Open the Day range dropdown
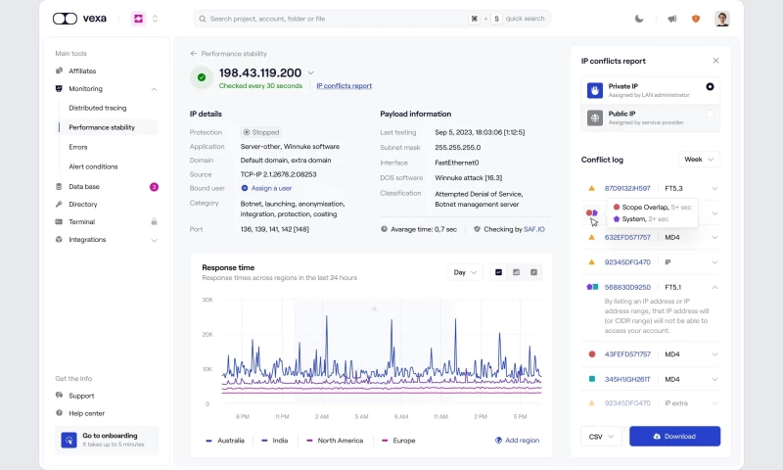Viewport: 783px width, 470px height. (x=464, y=272)
